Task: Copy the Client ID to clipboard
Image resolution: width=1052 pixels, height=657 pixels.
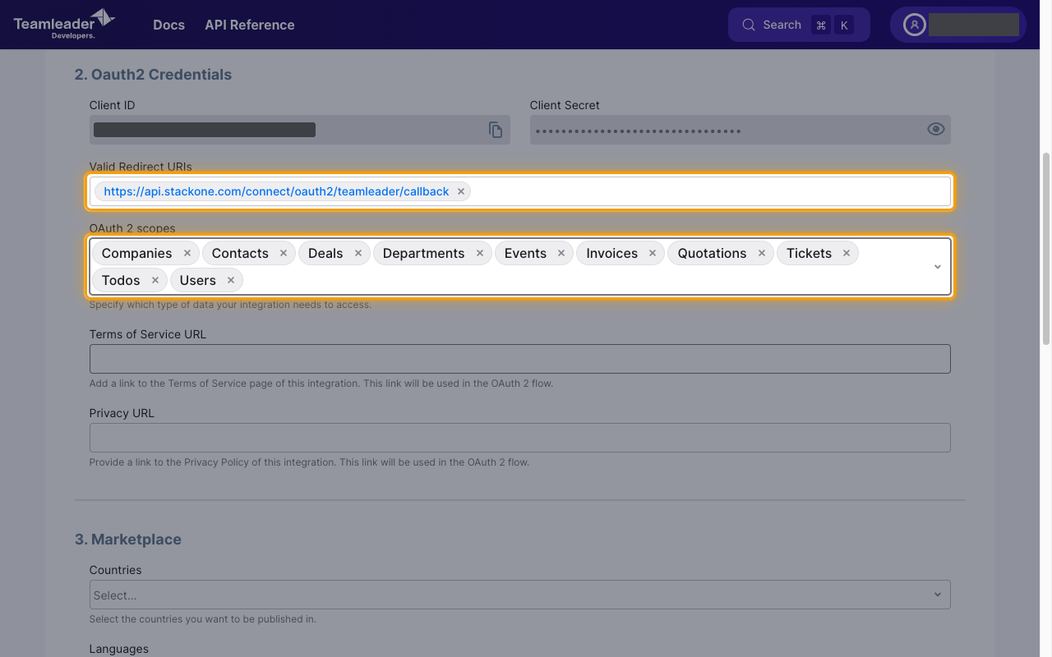Action: click(x=496, y=130)
